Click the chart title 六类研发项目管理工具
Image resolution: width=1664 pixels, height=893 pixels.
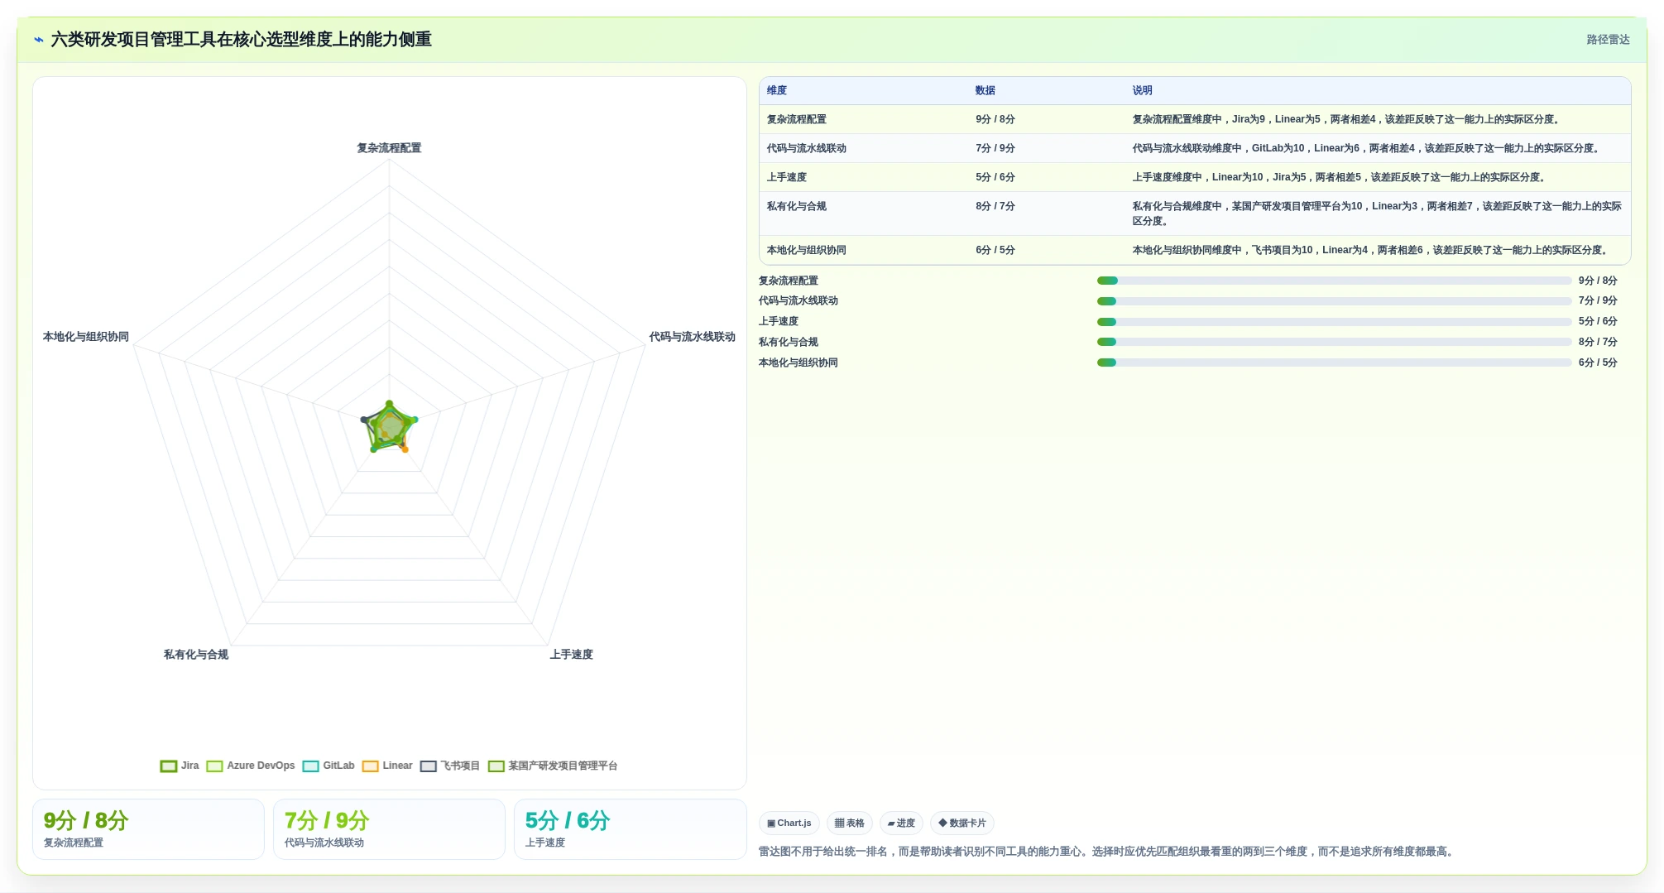coord(242,40)
